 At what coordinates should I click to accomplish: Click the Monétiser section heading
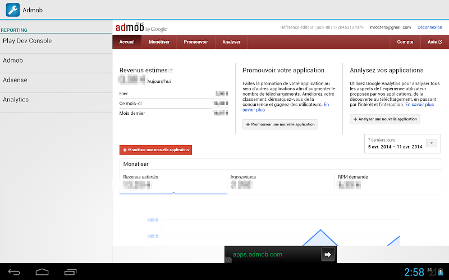point(136,164)
